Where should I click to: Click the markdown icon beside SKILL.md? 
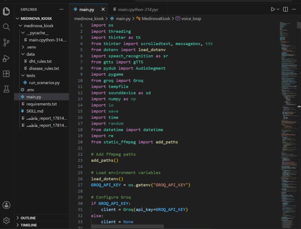[x=22, y=111]
